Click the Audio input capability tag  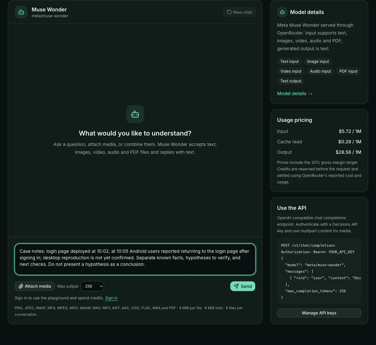point(320,71)
